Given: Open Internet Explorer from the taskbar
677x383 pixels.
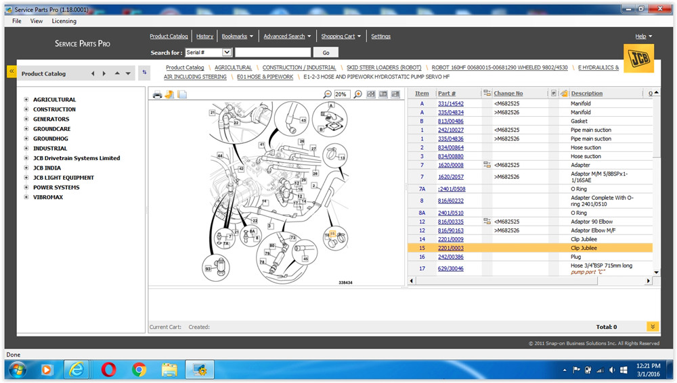Looking at the screenshot, I should click(x=77, y=369).
